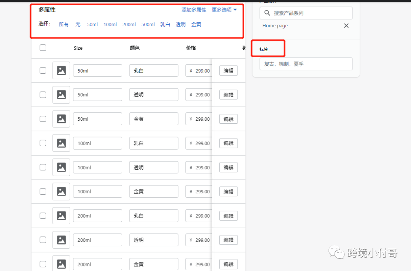Click the 添加多属性 link
This screenshot has width=411, height=271.
(x=194, y=10)
